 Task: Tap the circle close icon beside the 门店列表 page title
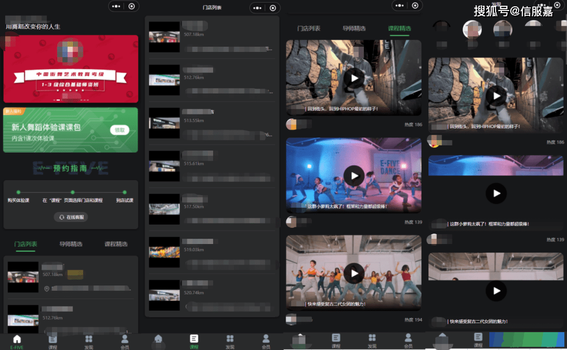point(273,8)
